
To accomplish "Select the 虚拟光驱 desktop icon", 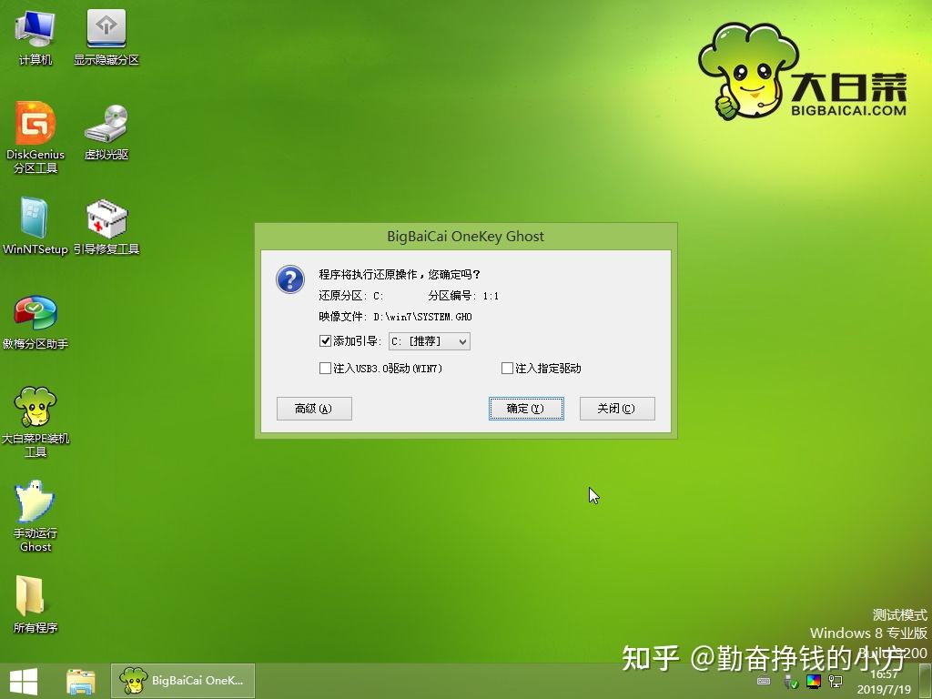I will (x=106, y=131).
